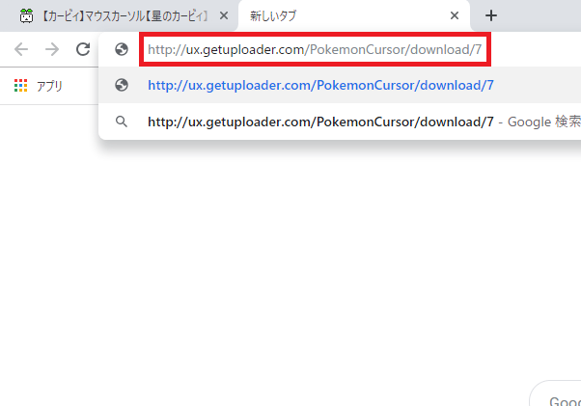The width and height of the screenshot is (581, 406).
Task: Click the globe icon in address bar
Action: [x=122, y=49]
